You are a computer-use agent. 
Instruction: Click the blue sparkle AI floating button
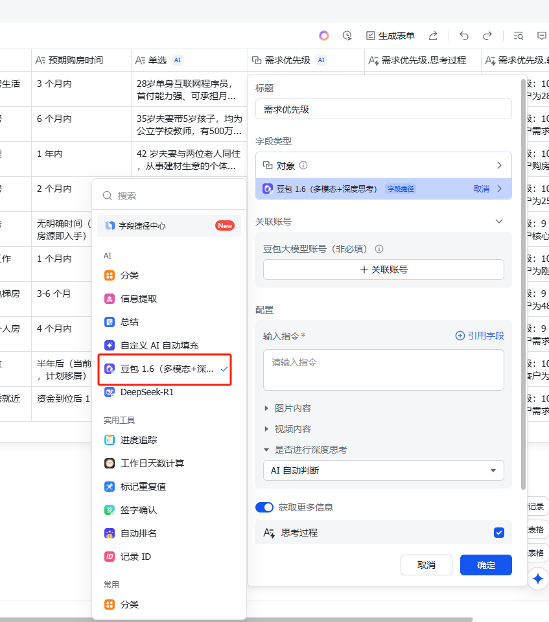(538, 579)
